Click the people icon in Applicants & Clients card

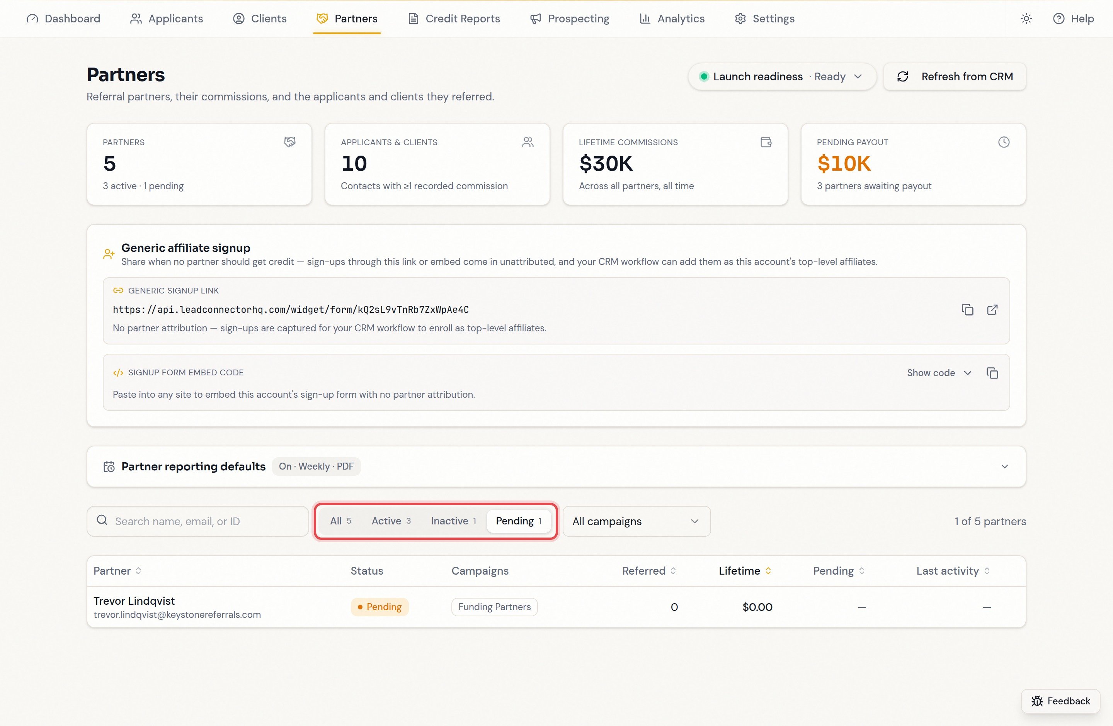pyautogui.click(x=528, y=142)
